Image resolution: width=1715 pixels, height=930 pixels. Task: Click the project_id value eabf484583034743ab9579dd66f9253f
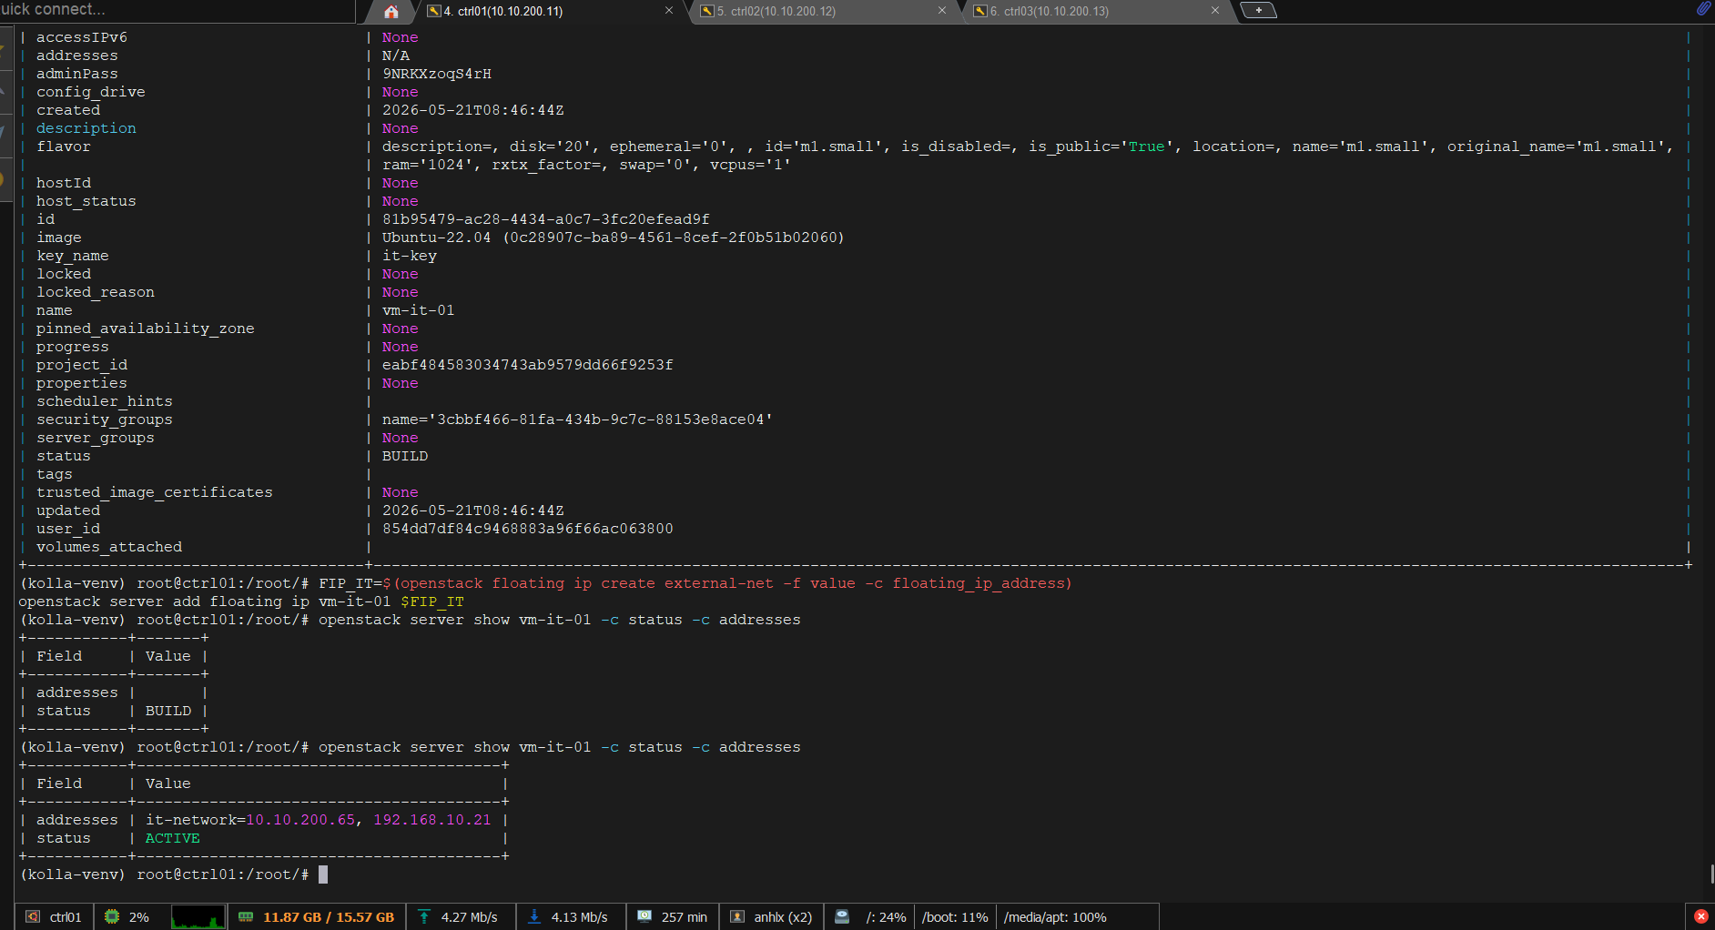528,365
